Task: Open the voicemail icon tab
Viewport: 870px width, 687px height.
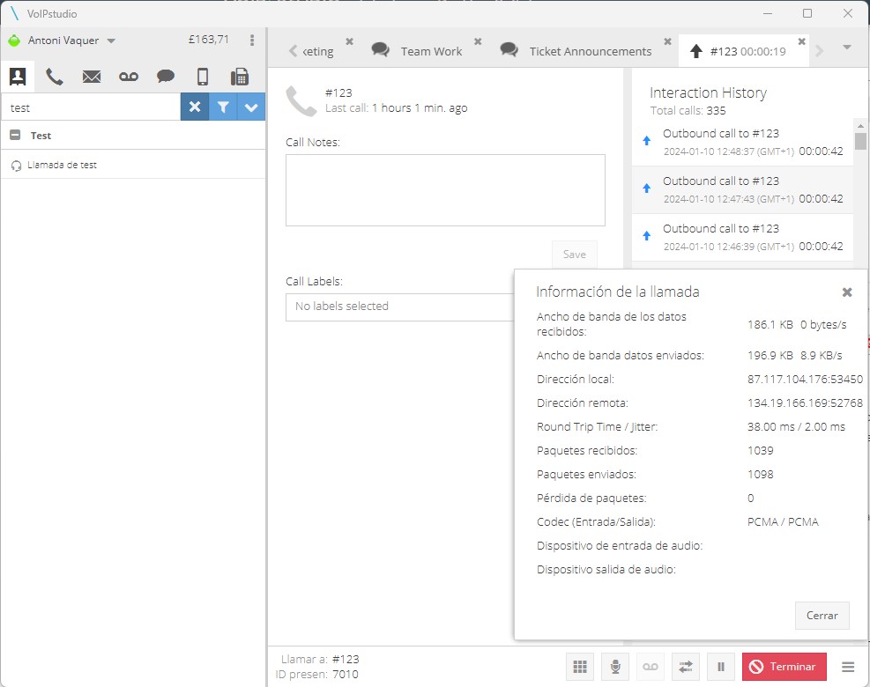Action: 129,77
